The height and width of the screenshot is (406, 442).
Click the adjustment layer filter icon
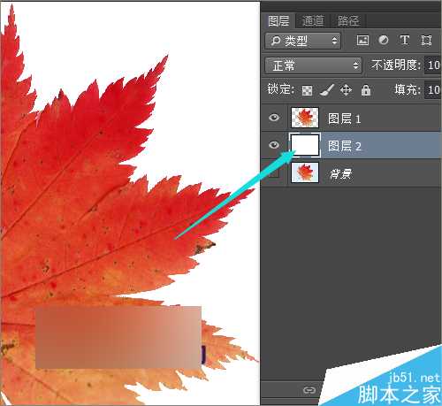[x=384, y=40]
